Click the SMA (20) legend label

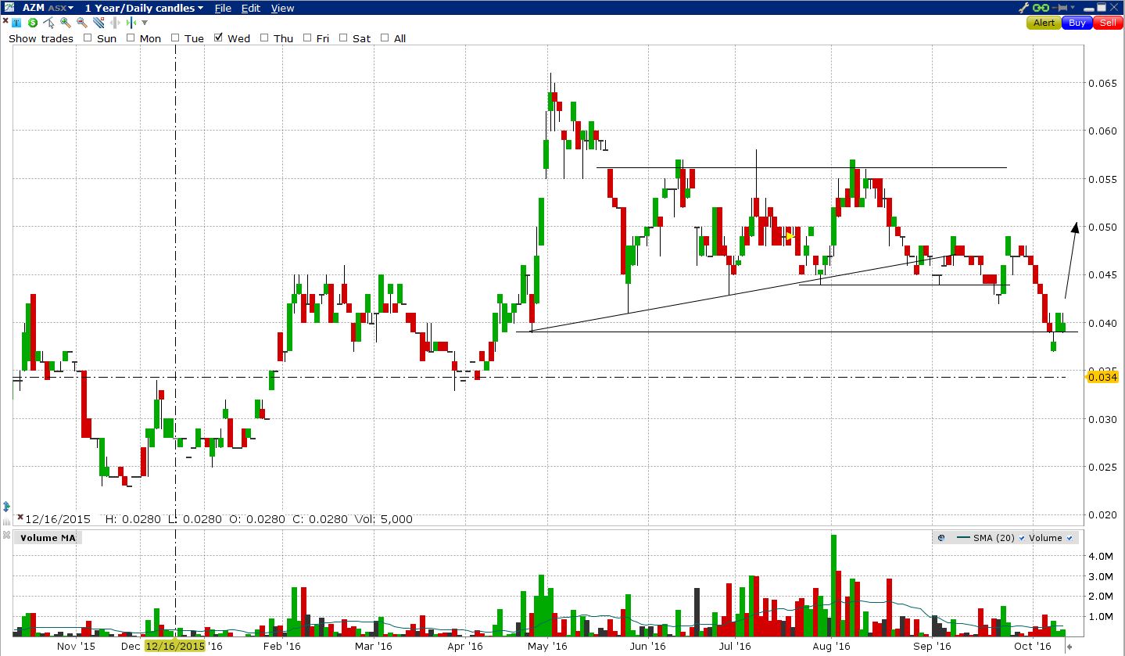(994, 538)
